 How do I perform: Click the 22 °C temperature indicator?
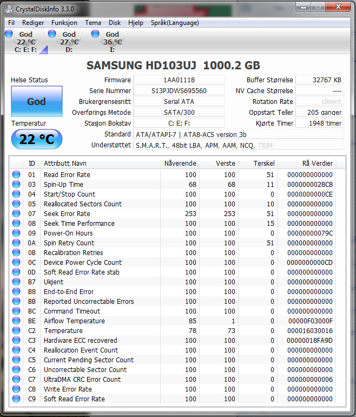[x=37, y=139]
